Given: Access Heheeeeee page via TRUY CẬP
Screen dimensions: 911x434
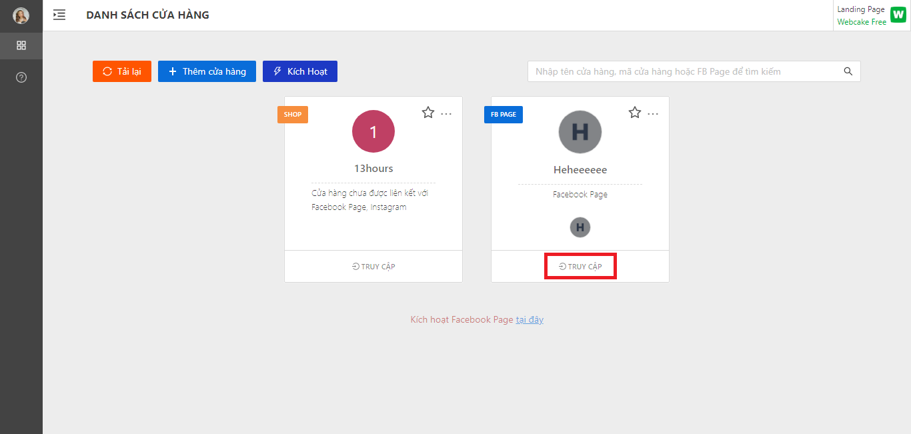Looking at the screenshot, I should (580, 267).
